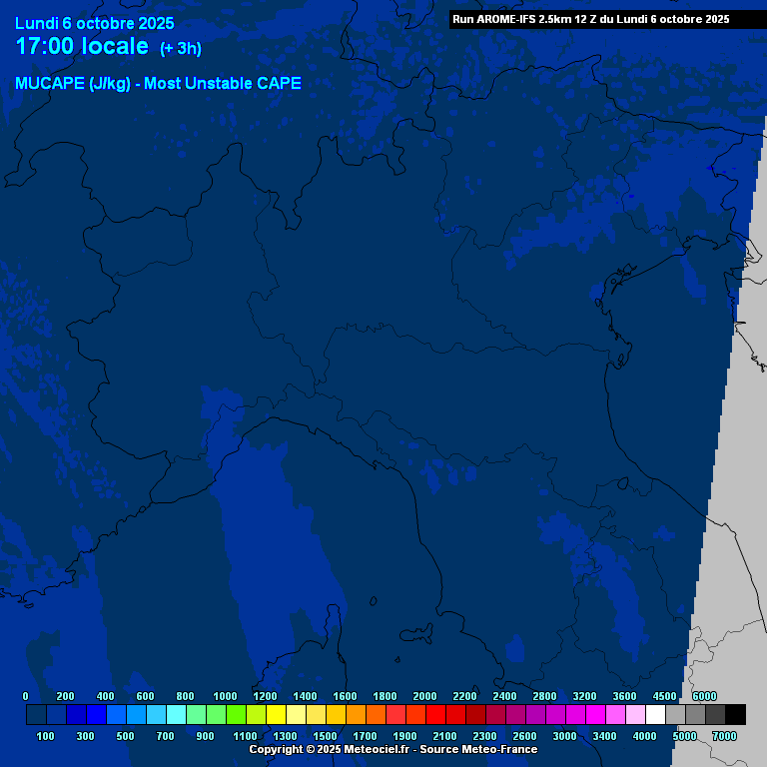This screenshot has height=767, width=767.
Task: Click the "Lundi 6 octobre 2025" date heading
Action: point(94,23)
